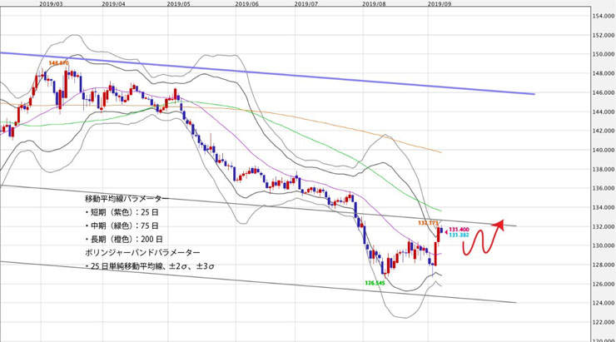Select the 移動平均線パラメーター heading
Viewport: 616px width, 342px height.
[127, 199]
